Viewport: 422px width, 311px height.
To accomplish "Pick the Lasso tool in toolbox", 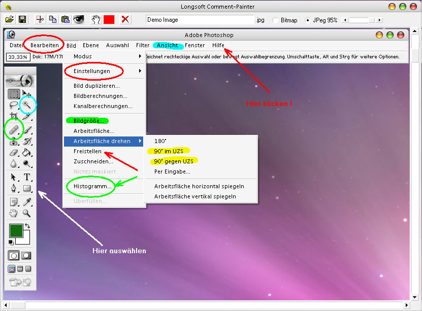I will [x=14, y=105].
